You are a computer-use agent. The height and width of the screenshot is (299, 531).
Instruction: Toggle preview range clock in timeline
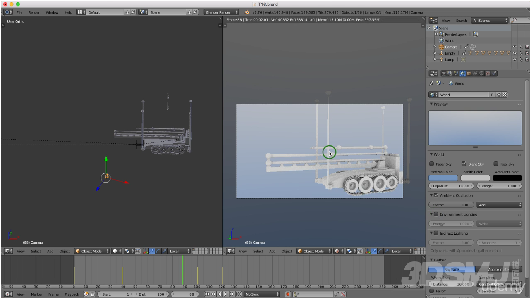pos(86,294)
